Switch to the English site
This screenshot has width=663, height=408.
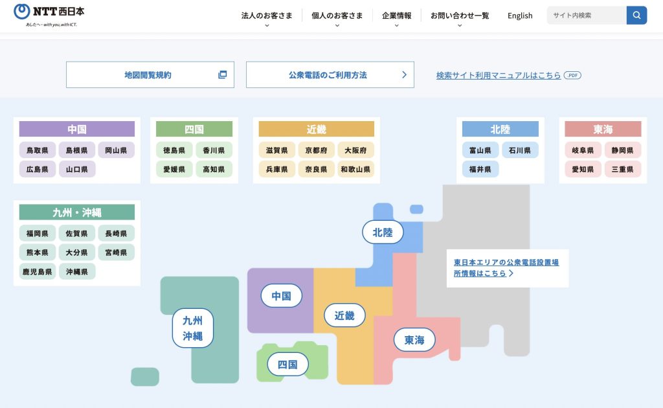click(x=520, y=16)
